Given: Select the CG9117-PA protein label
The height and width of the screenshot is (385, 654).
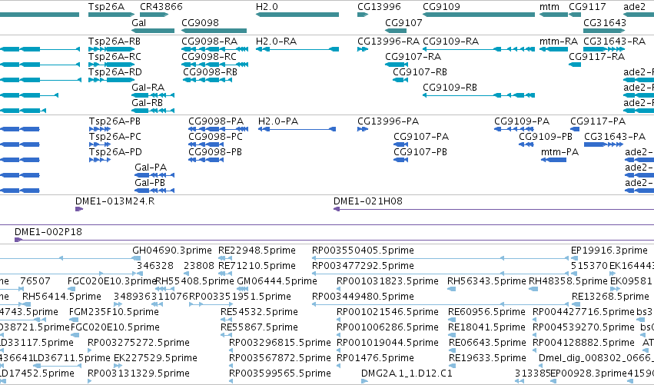Looking at the screenshot, I should (598, 121).
